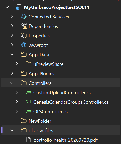
Task: Click the C# icon beside CustomUploadController.cs
Action: pyautogui.click(x=28, y=92)
